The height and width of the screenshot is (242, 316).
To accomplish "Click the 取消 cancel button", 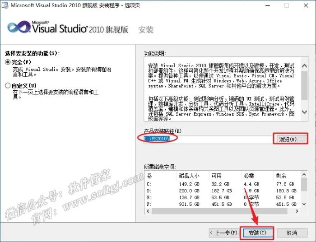I will coord(292,233).
